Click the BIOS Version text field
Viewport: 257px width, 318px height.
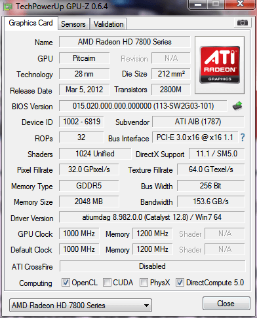143,106
